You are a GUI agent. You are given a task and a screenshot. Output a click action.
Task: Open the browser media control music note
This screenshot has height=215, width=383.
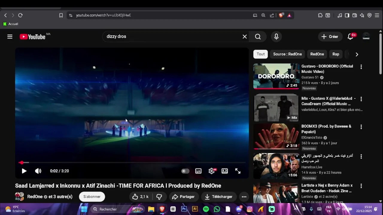tap(340, 15)
